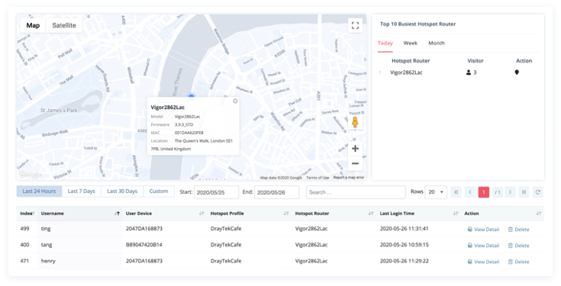Choose the Custom date range

click(159, 191)
